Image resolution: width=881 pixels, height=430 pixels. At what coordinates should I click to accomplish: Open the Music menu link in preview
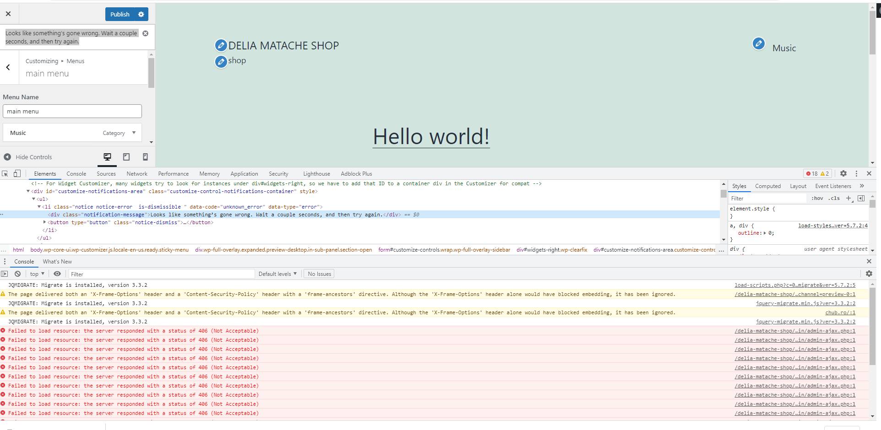pos(784,48)
